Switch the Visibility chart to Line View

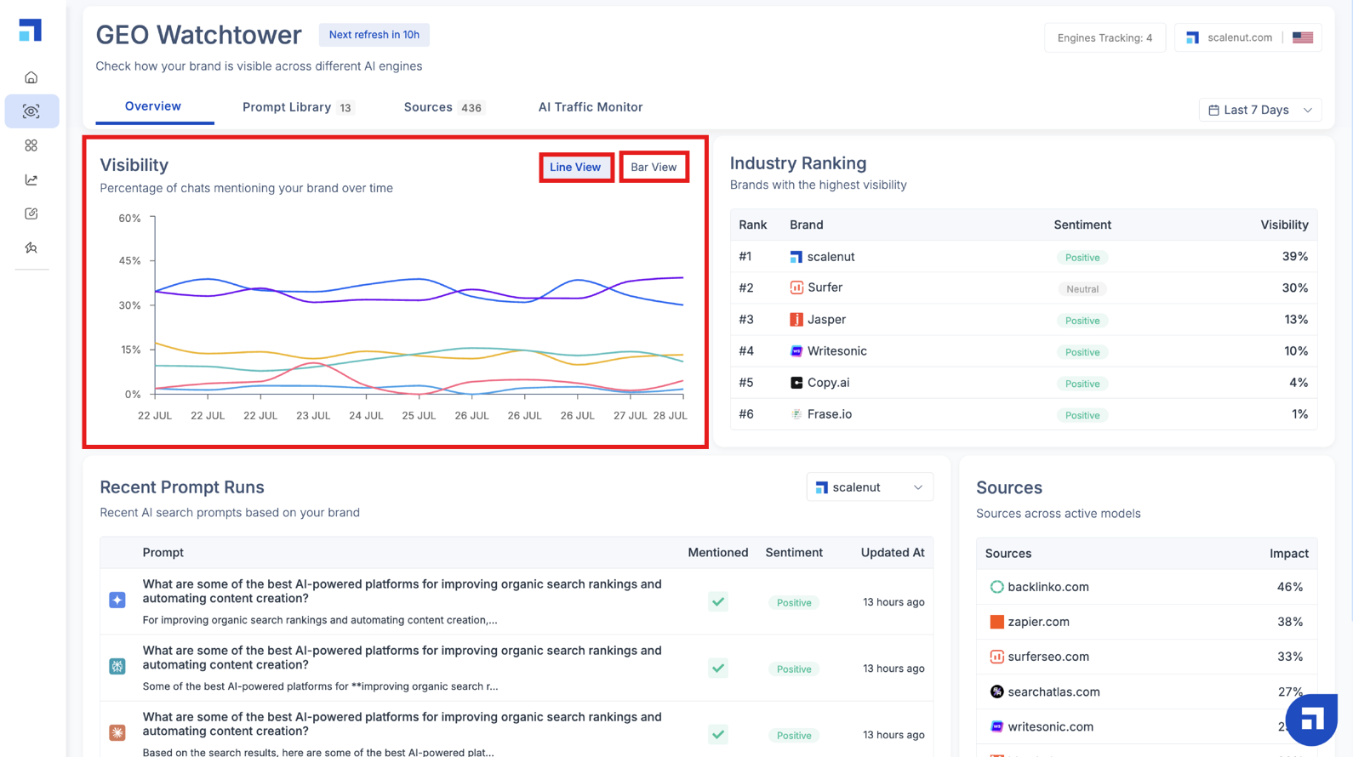point(575,168)
